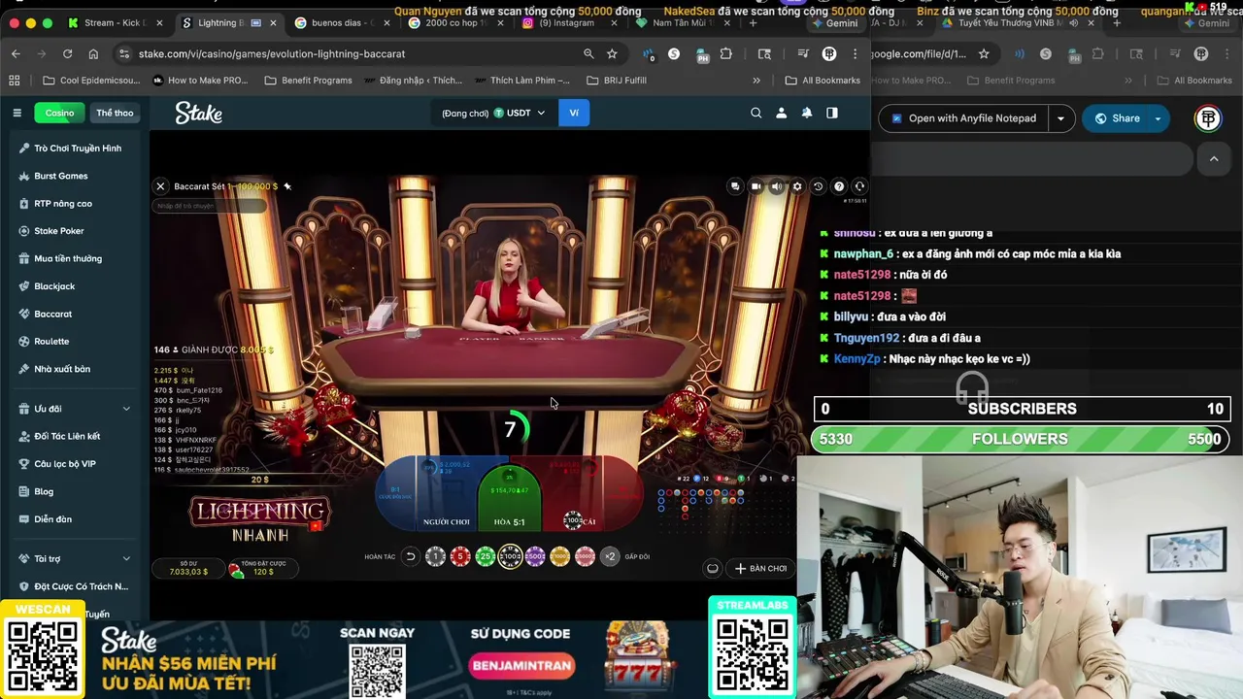Open the Ví wallet button
The width and height of the screenshot is (1243, 699).
[x=574, y=113]
